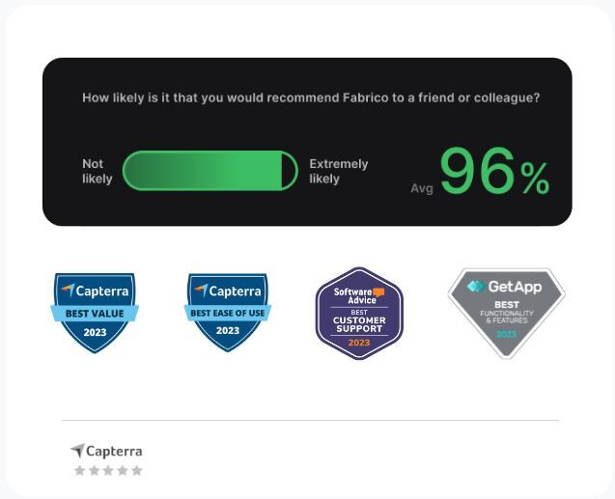
Task: Pick the fourth star under Capterra
Action: click(123, 470)
